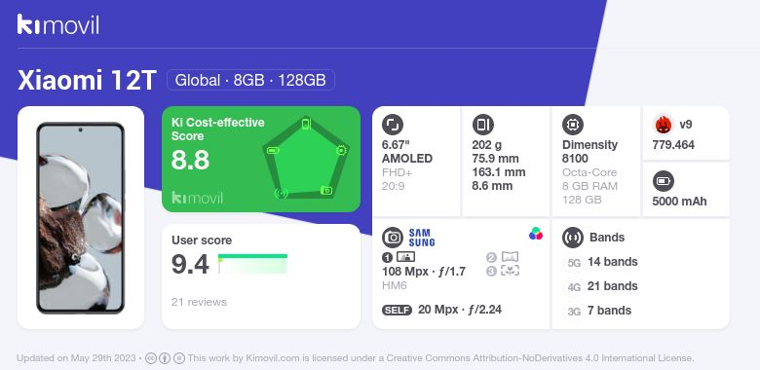
Task: Click the 5G 14 bands entry
Action: point(601,262)
